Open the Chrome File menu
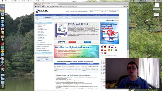Viewport: 162px width, 91px height. (x=12, y=1)
